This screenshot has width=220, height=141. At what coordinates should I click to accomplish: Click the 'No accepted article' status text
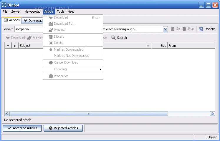point(18,120)
